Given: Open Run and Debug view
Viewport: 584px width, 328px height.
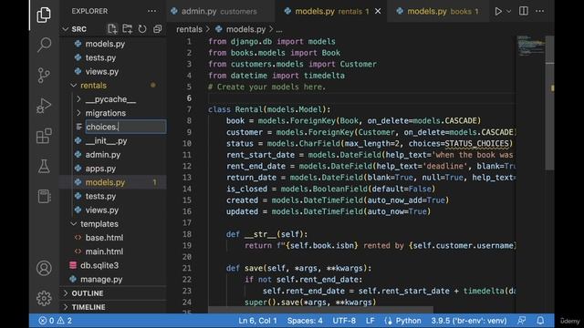Looking at the screenshot, I should click(44, 106).
